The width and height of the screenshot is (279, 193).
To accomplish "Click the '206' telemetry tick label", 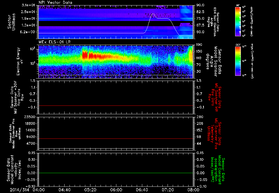I will [199, 123].
